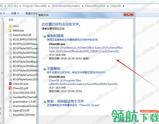This screenshot has width=159, height=124.
Task: Select the Chem3D.exe file name in list
Action: coord(20,84)
